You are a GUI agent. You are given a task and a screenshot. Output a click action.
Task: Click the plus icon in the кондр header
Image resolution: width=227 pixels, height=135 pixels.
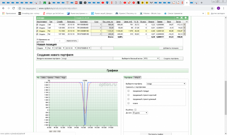pyautogui.click(x=186, y=18)
